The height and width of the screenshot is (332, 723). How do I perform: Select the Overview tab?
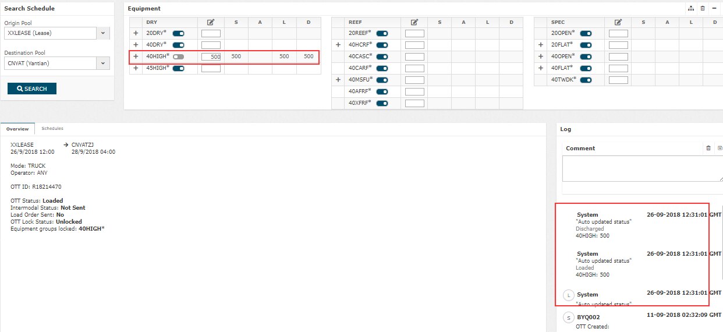click(17, 129)
